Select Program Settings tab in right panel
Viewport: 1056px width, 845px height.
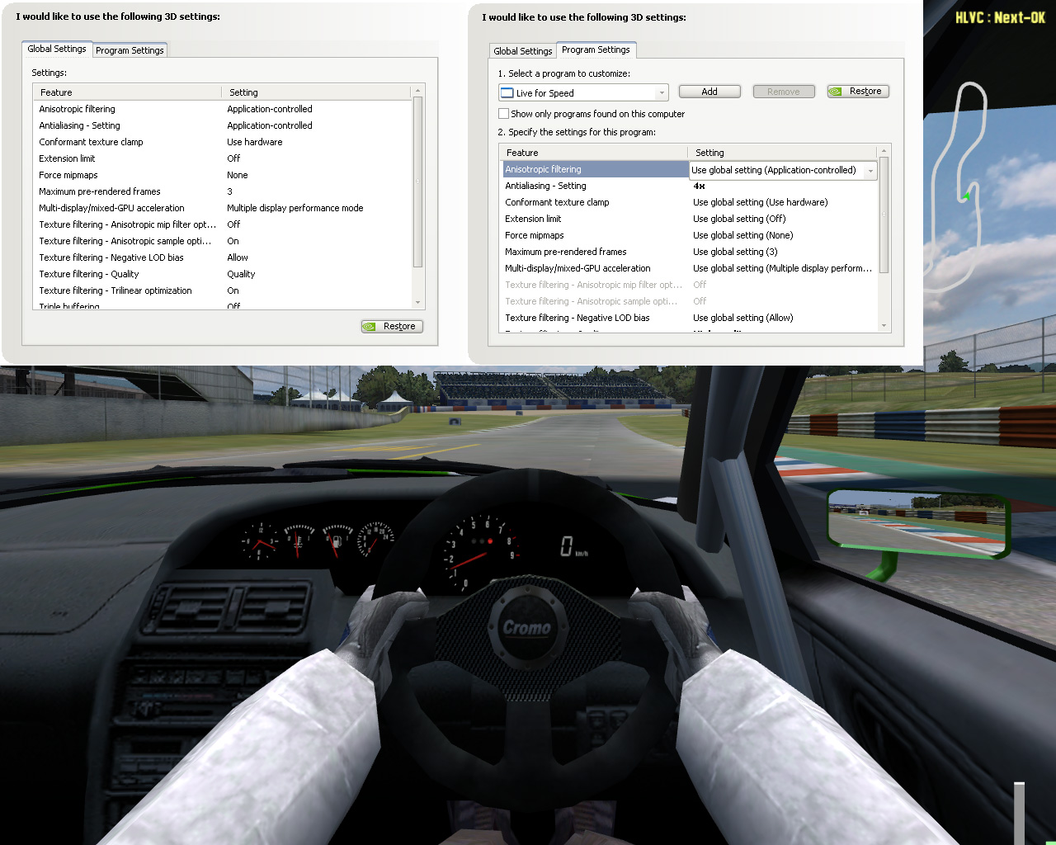(596, 50)
